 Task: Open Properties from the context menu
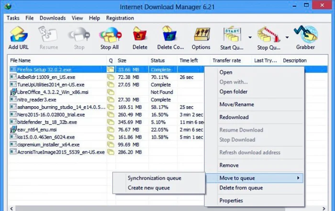pyautogui.click(x=231, y=200)
